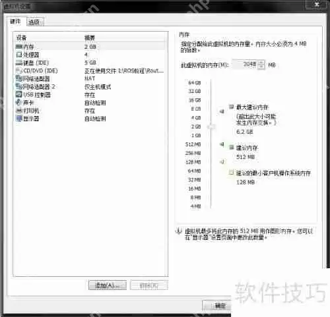
Task: Click the CD/DVD (IDE) disc icon
Action: (x=19, y=71)
